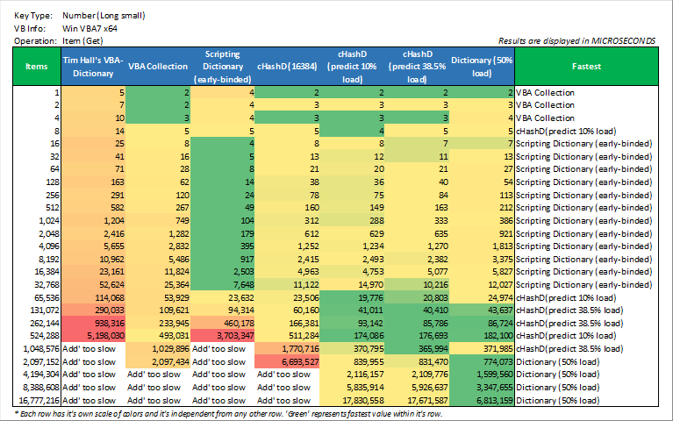Screen dimensions: 673x421
Task: Click the green 'Items' column header
Action: pyautogui.click(x=37, y=66)
